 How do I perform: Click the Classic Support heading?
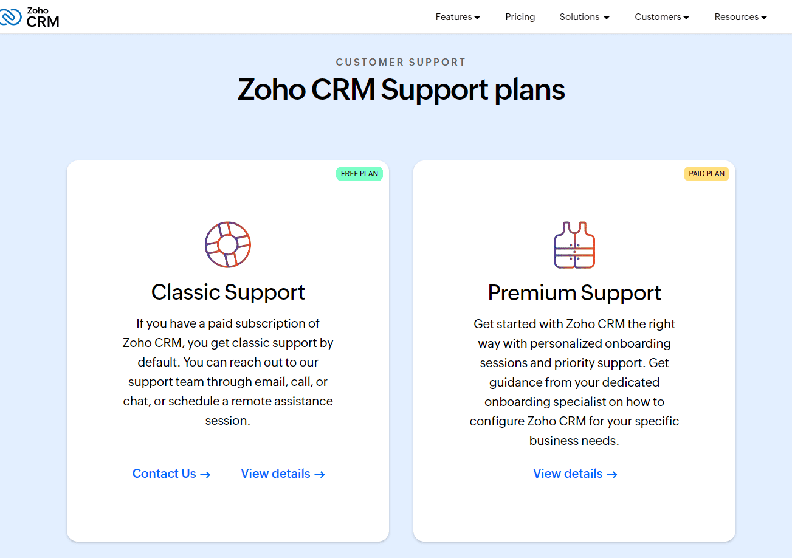click(228, 292)
